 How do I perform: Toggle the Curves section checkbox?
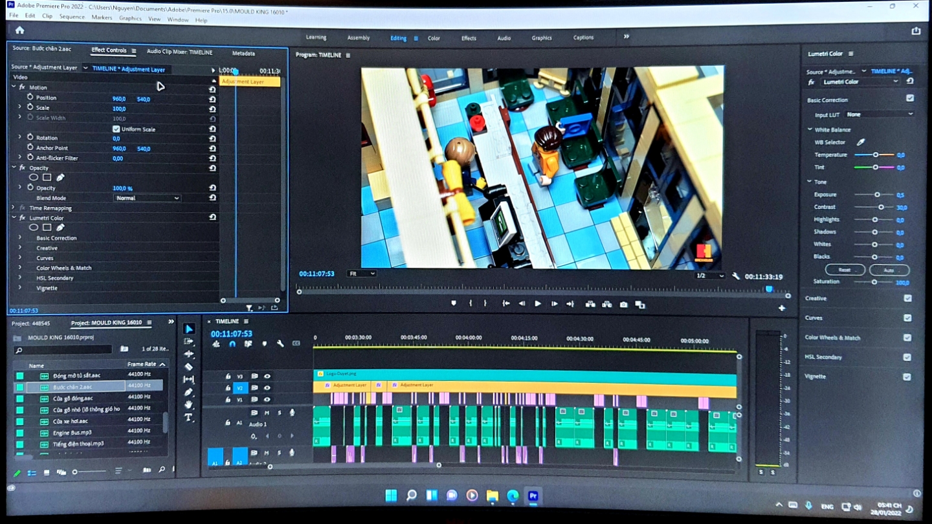[x=907, y=318]
